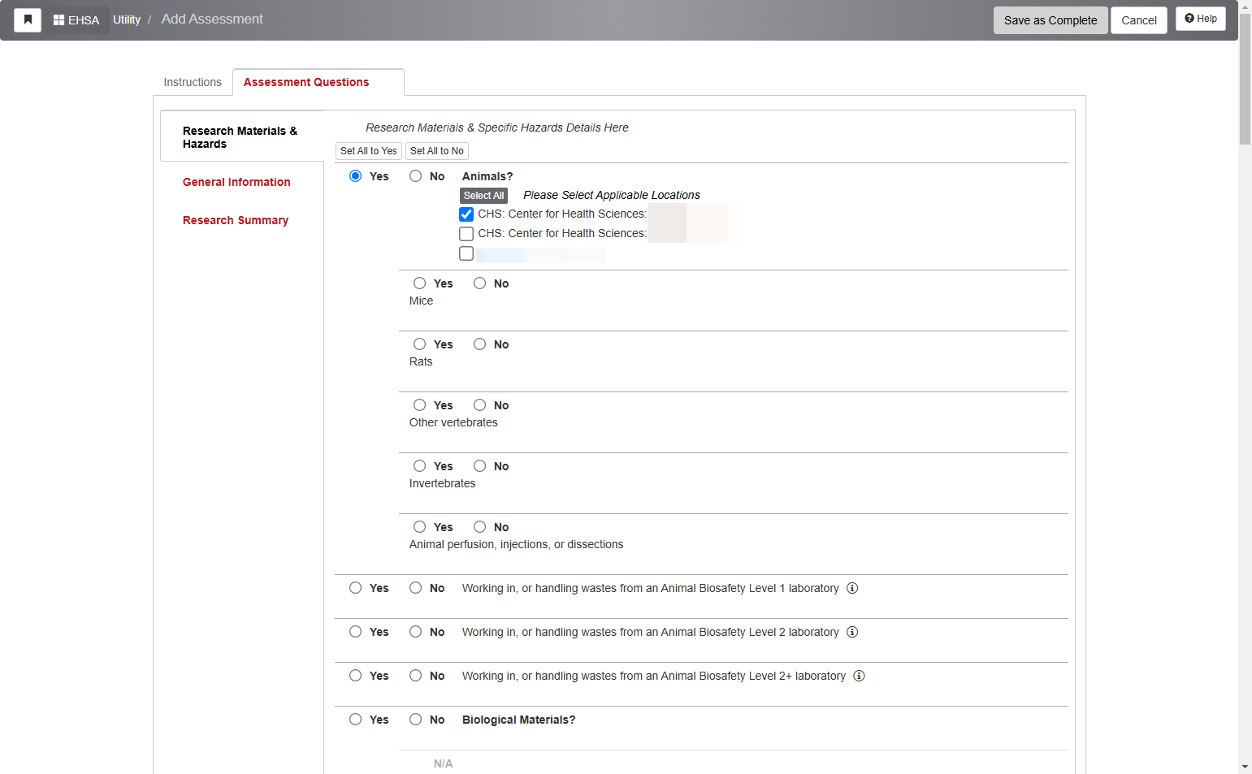Click Save as Complete

1051,20
